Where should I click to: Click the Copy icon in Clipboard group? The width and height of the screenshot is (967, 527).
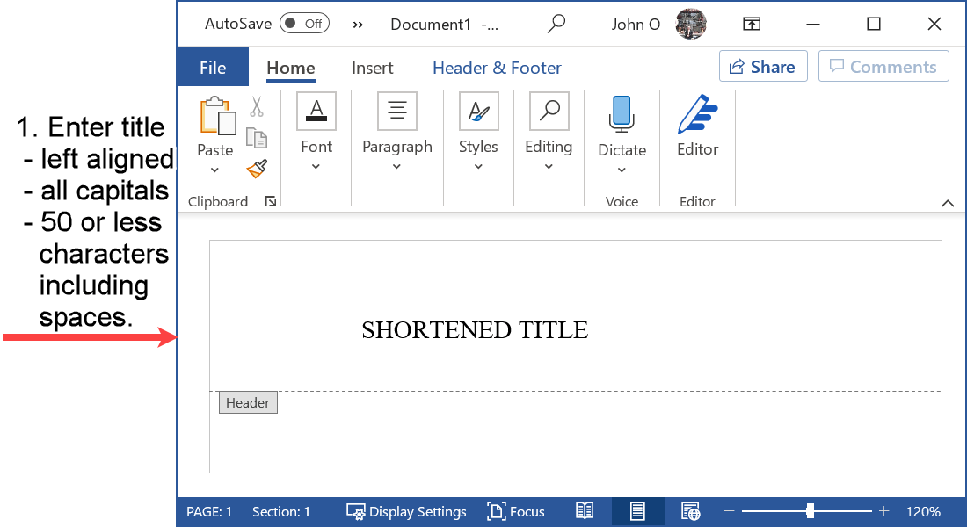coord(258,136)
